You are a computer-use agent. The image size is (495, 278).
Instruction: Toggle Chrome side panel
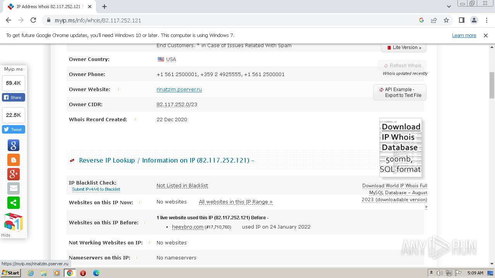[461, 20]
